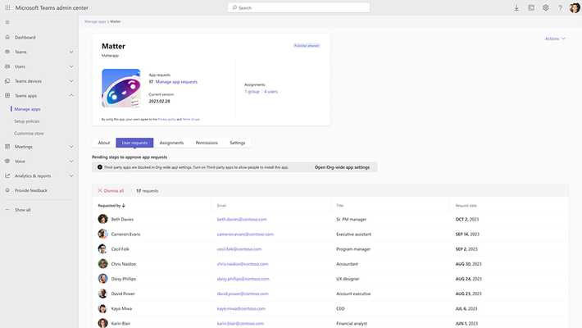Click Daisy Phillips' avatar
The height and width of the screenshot is (328, 582).
102,279
